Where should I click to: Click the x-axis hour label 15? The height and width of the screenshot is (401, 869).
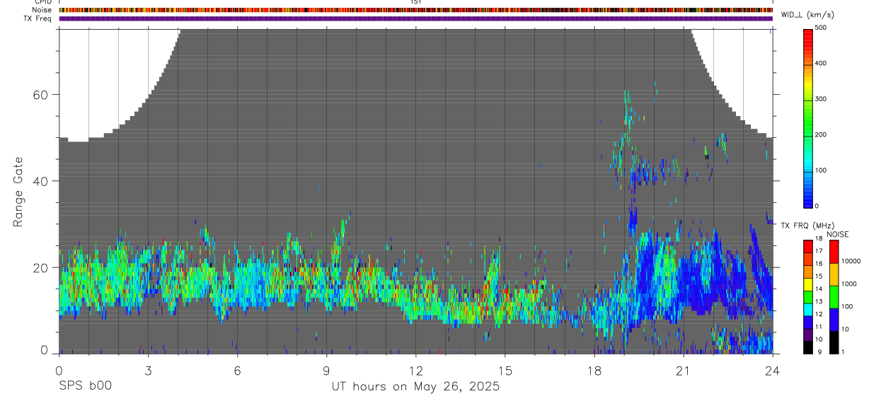pyautogui.click(x=505, y=370)
